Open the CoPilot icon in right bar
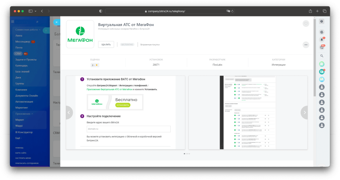340x180 pixels. click(322, 32)
